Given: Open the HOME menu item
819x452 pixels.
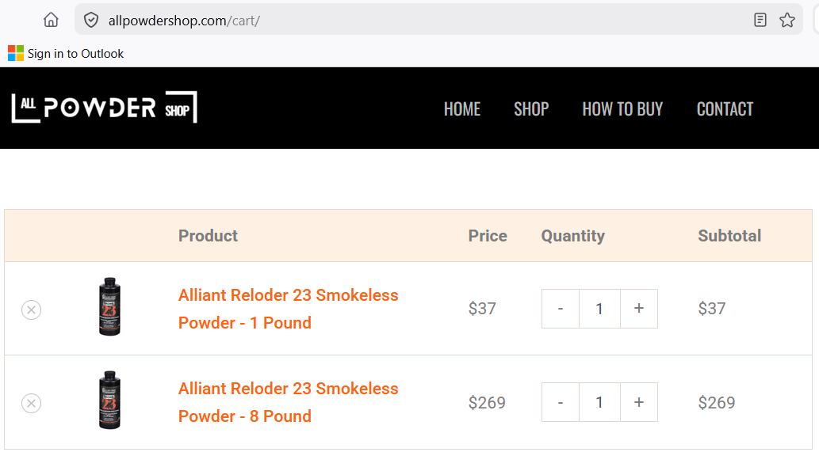Looking at the screenshot, I should pos(461,108).
